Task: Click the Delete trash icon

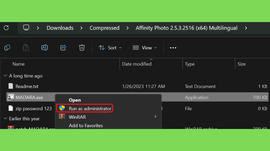Action: [82, 48]
